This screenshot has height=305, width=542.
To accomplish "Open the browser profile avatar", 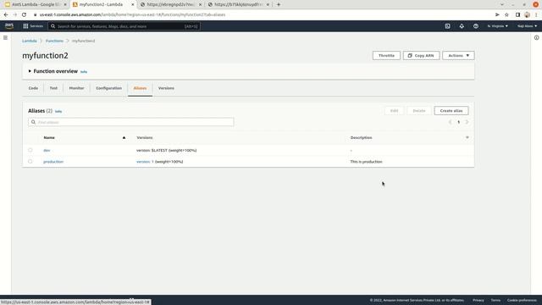I will click(x=527, y=15).
